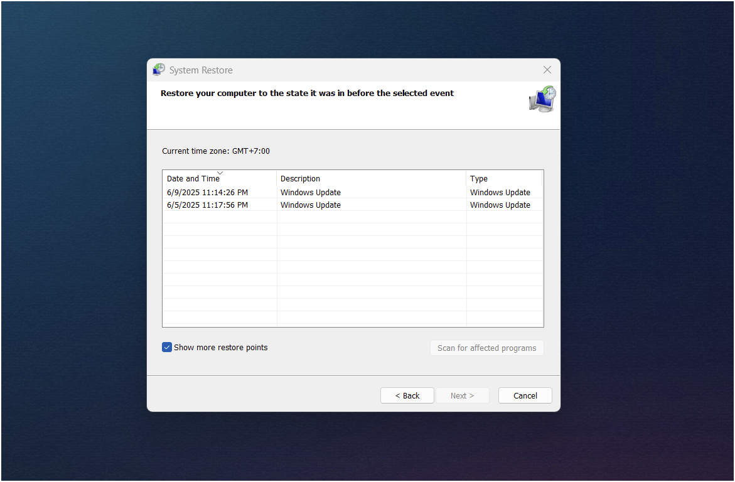This screenshot has height=482, width=735.
Task: Click the System Restore title bar icon
Action: click(x=159, y=70)
